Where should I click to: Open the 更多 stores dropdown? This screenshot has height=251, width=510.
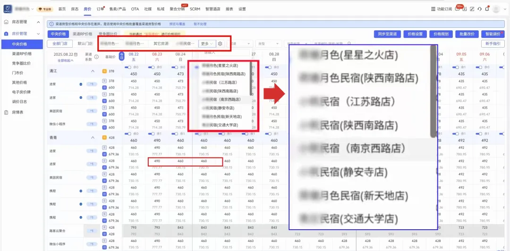[x=207, y=43]
